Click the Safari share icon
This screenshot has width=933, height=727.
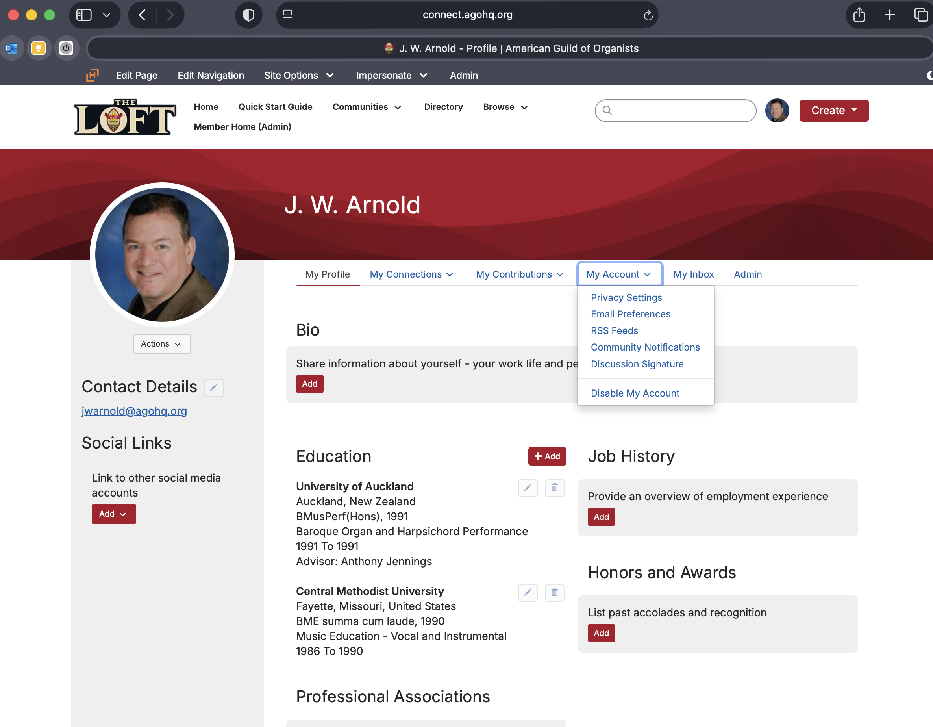pos(859,15)
